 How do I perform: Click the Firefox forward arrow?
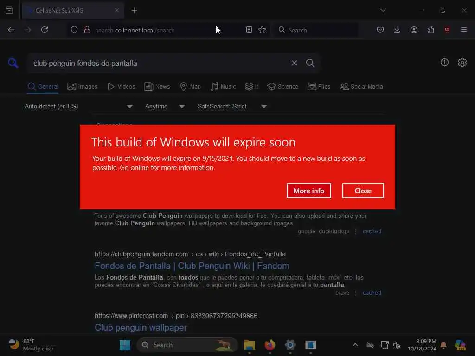point(28,30)
